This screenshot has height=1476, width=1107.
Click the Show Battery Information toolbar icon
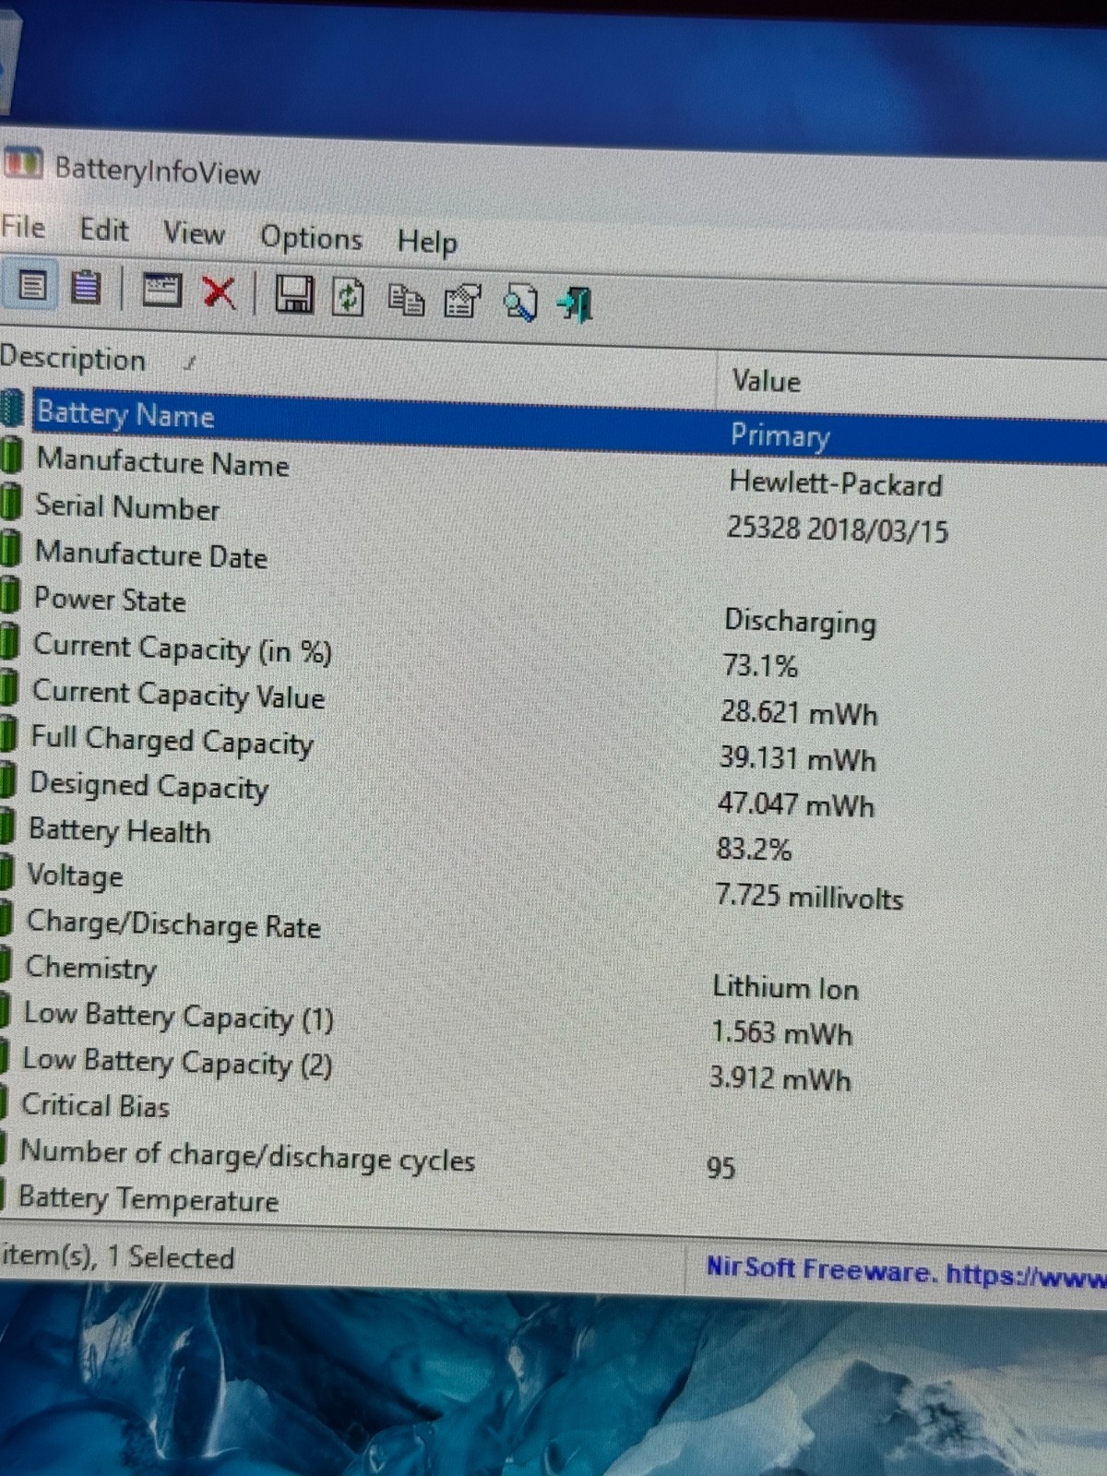pyautogui.click(x=32, y=286)
